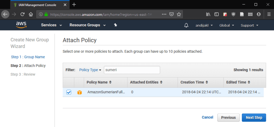274x127 pixels.
Task: Click the AmazonSumerianFull... policy name
Action: 106,92
